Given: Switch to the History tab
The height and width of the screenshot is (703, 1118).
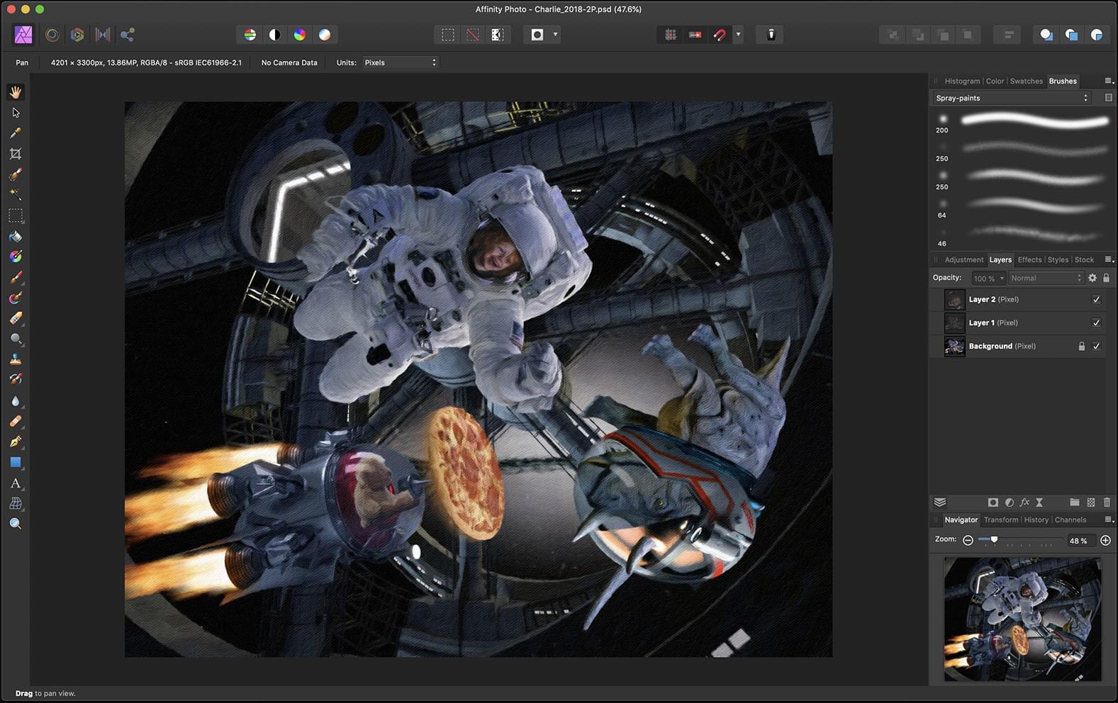Looking at the screenshot, I should [x=1036, y=519].
